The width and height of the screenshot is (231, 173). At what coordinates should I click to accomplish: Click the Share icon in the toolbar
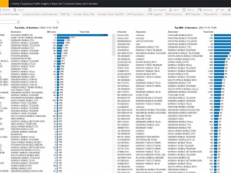(229, 10)
